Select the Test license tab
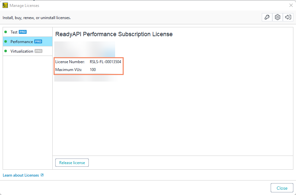 (x=28, y=32)
